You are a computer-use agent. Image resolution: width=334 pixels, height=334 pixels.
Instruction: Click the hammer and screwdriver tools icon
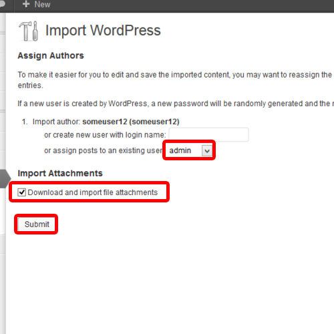29,31
